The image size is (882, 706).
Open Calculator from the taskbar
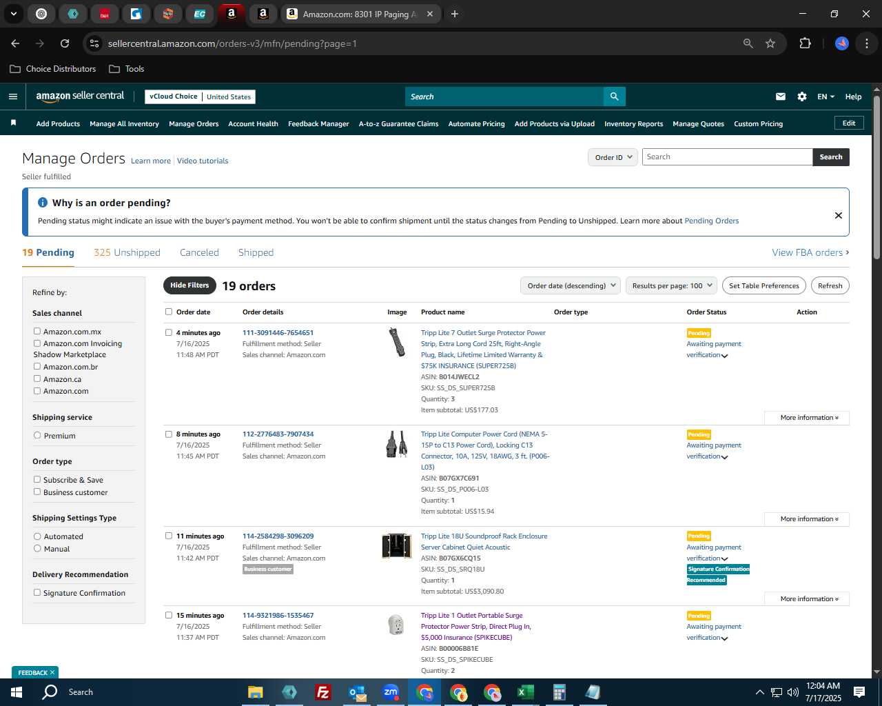point(560,692)
